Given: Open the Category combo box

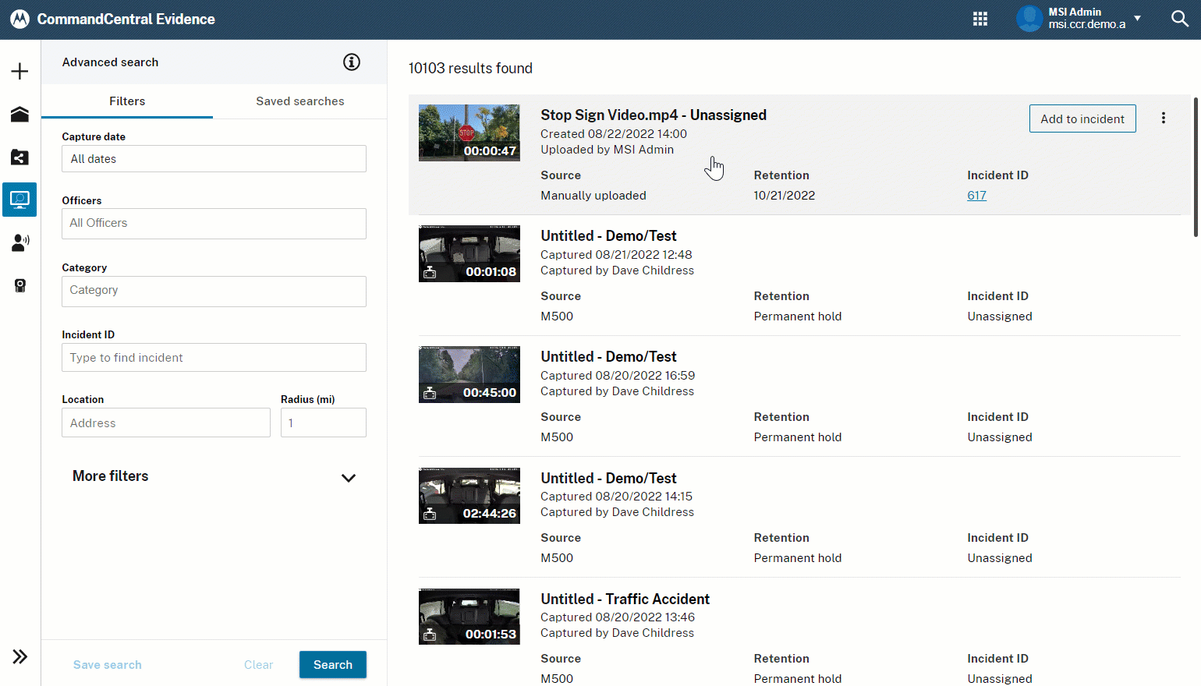Looking at the screenshot, I should coord(214,291).
